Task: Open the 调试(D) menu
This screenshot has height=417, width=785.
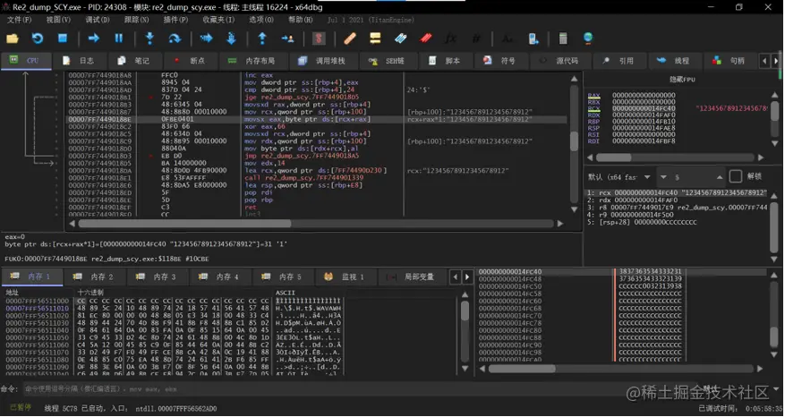Action: [98, 20]
